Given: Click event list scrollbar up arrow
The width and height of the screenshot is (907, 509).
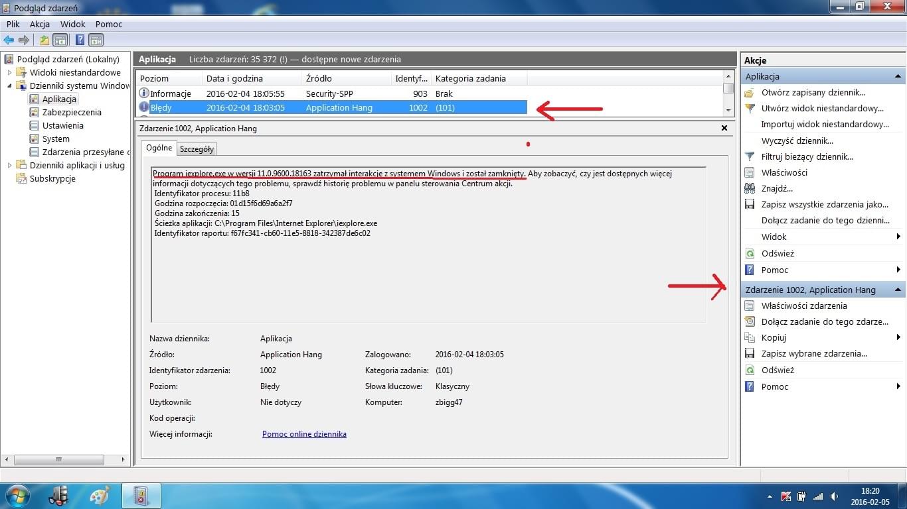Looking at the screenshot, I should point(728,77).
